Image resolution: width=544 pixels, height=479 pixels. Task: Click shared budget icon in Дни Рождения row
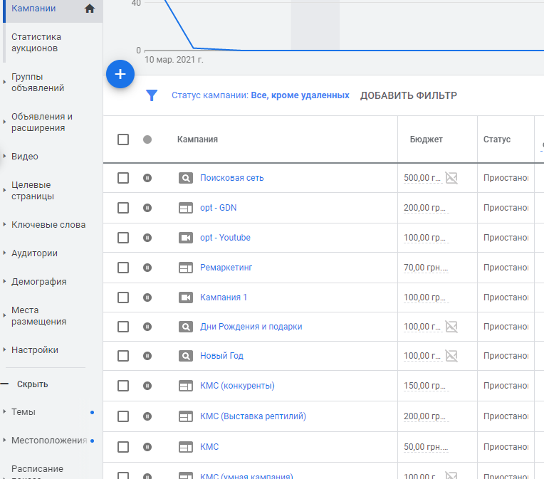click(x=451, y=327)
